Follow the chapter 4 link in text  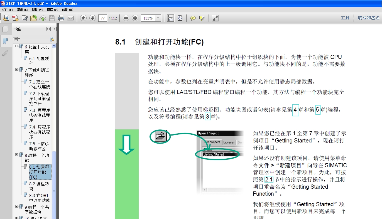pyautogui.click(x=295, y=110)
